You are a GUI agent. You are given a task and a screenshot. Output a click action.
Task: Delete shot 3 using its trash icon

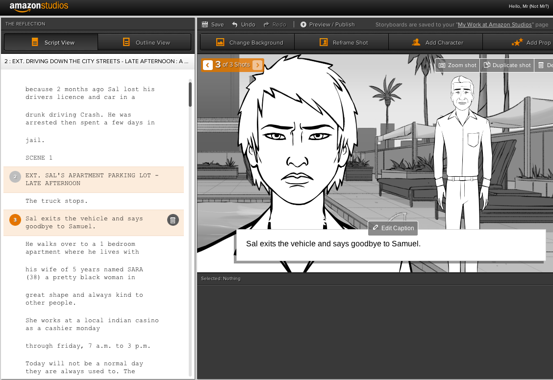[x=173, y=220]
